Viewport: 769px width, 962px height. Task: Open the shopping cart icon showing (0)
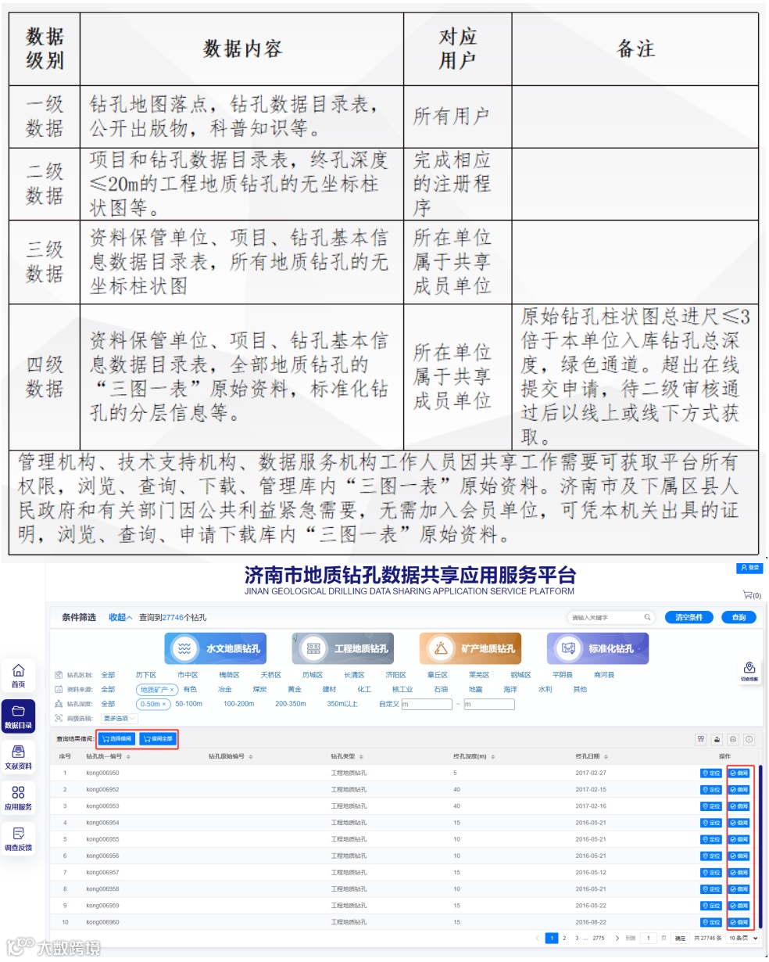(x=752, y=595)
